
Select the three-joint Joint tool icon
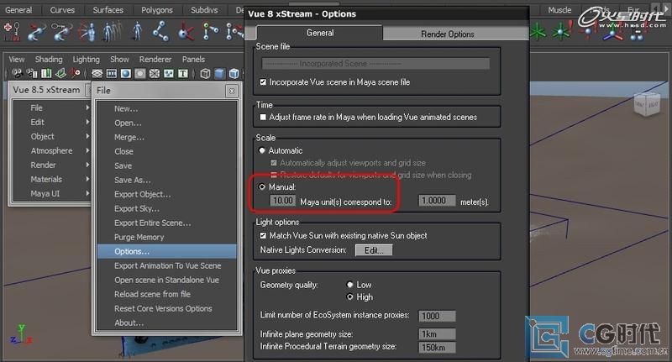click(x=160, y=32)
